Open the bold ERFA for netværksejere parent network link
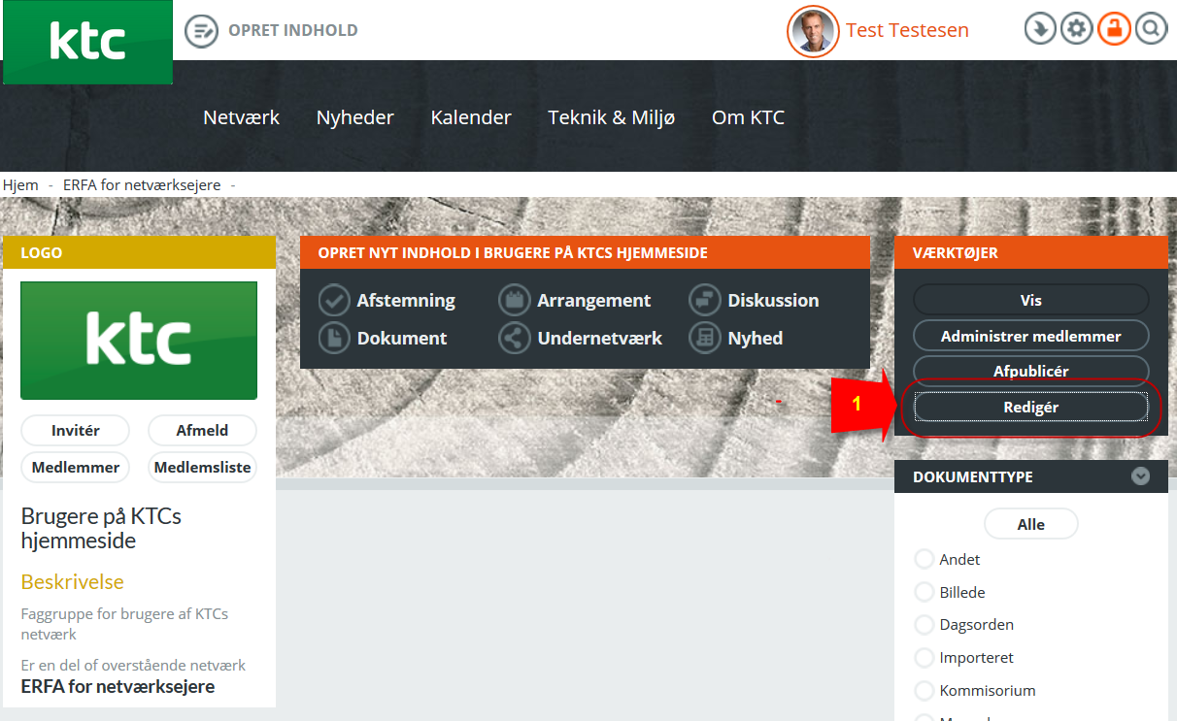The width and height of the screenshot is (1177, 721). tap(118, 687)
